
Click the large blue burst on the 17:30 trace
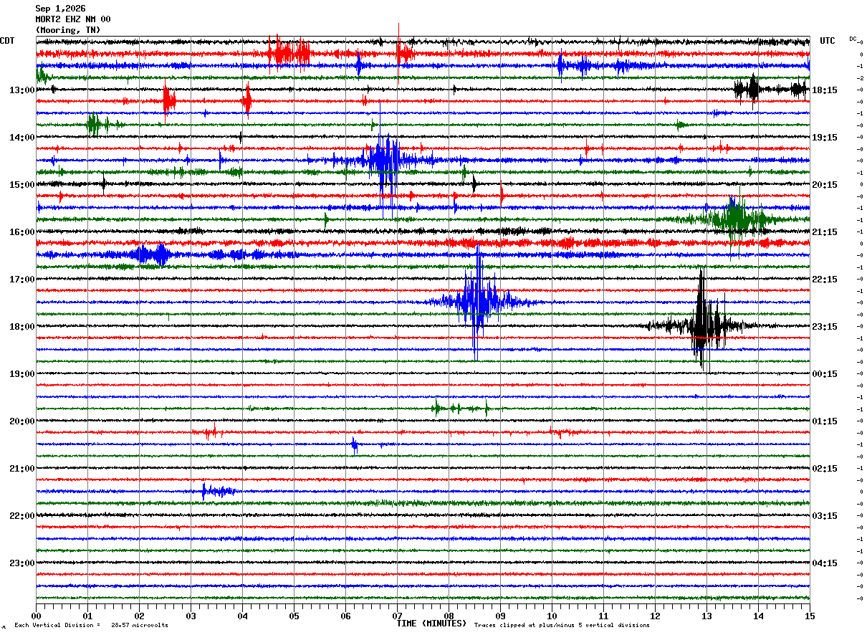coord(477,301)
